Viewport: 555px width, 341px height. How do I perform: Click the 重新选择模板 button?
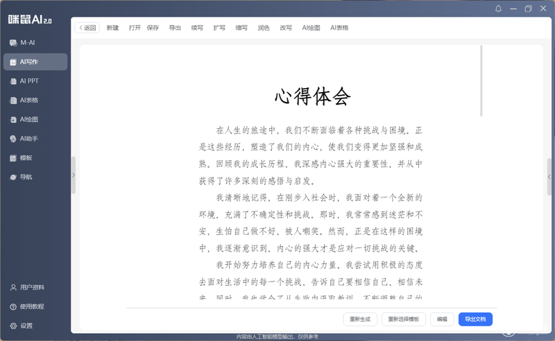pyautogui.click(x=404, y=319)
